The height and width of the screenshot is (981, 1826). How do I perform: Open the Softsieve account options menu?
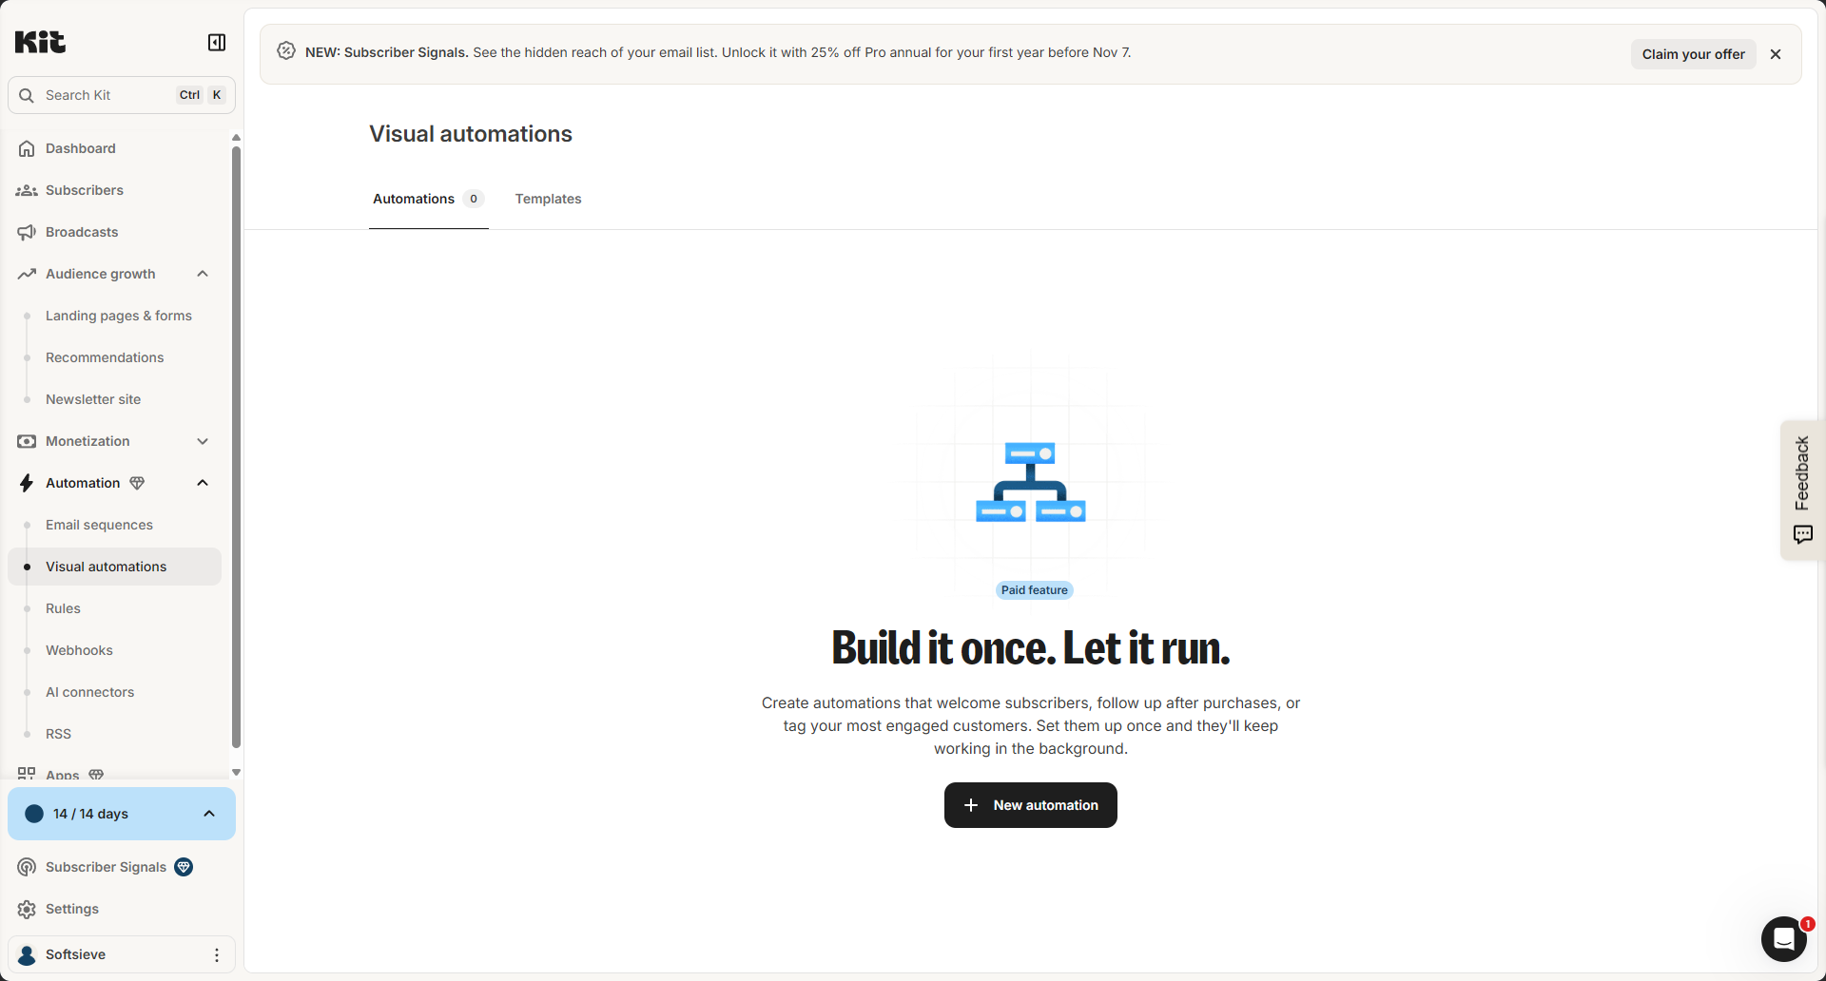tap(217, 954)
